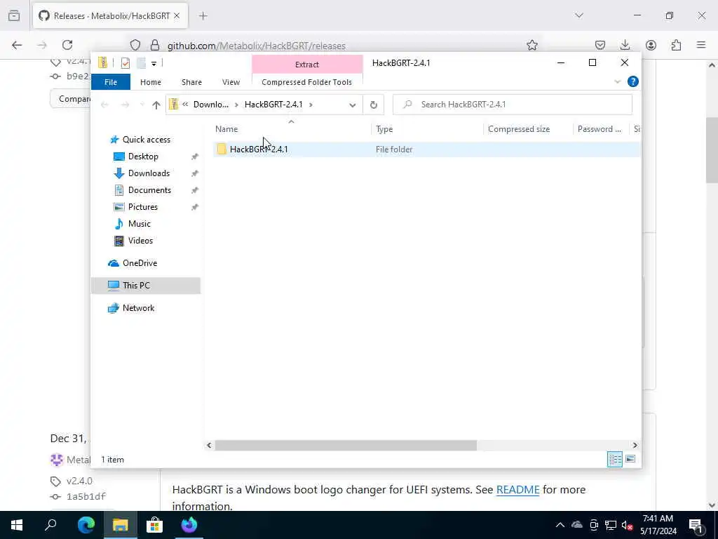Open Desktop in the navigation pane
The height and width of the screenshot is (539, 718).
coord(143,157)
